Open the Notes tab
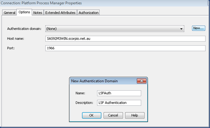 pyautogui.click(x=38, y=13)
